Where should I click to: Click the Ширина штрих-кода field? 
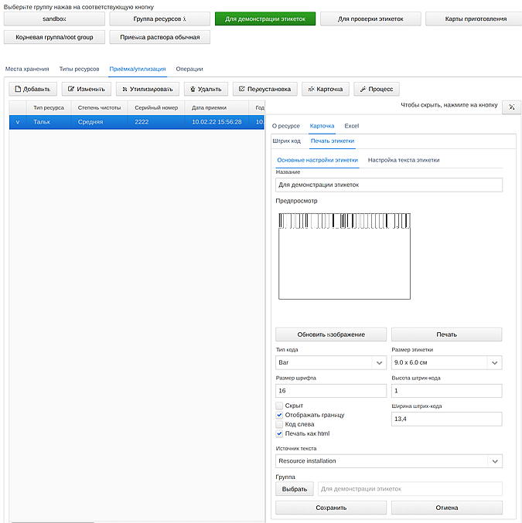click(446, 419)
